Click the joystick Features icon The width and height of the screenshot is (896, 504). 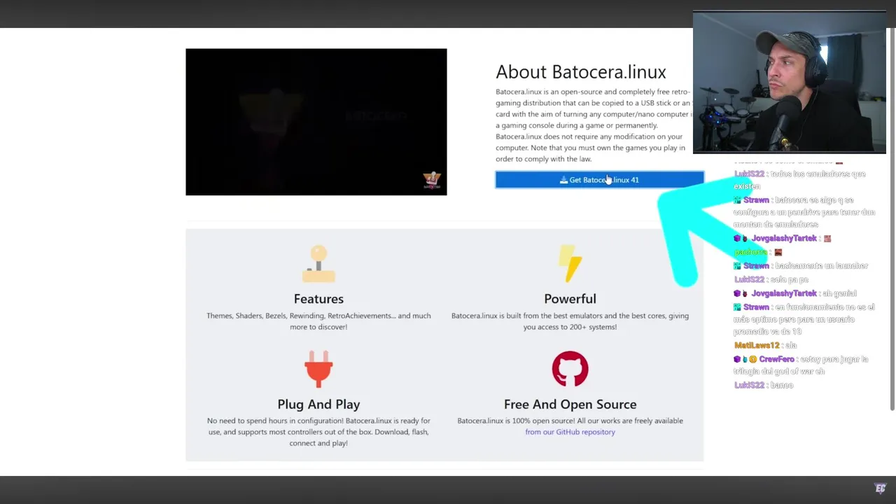318,264
